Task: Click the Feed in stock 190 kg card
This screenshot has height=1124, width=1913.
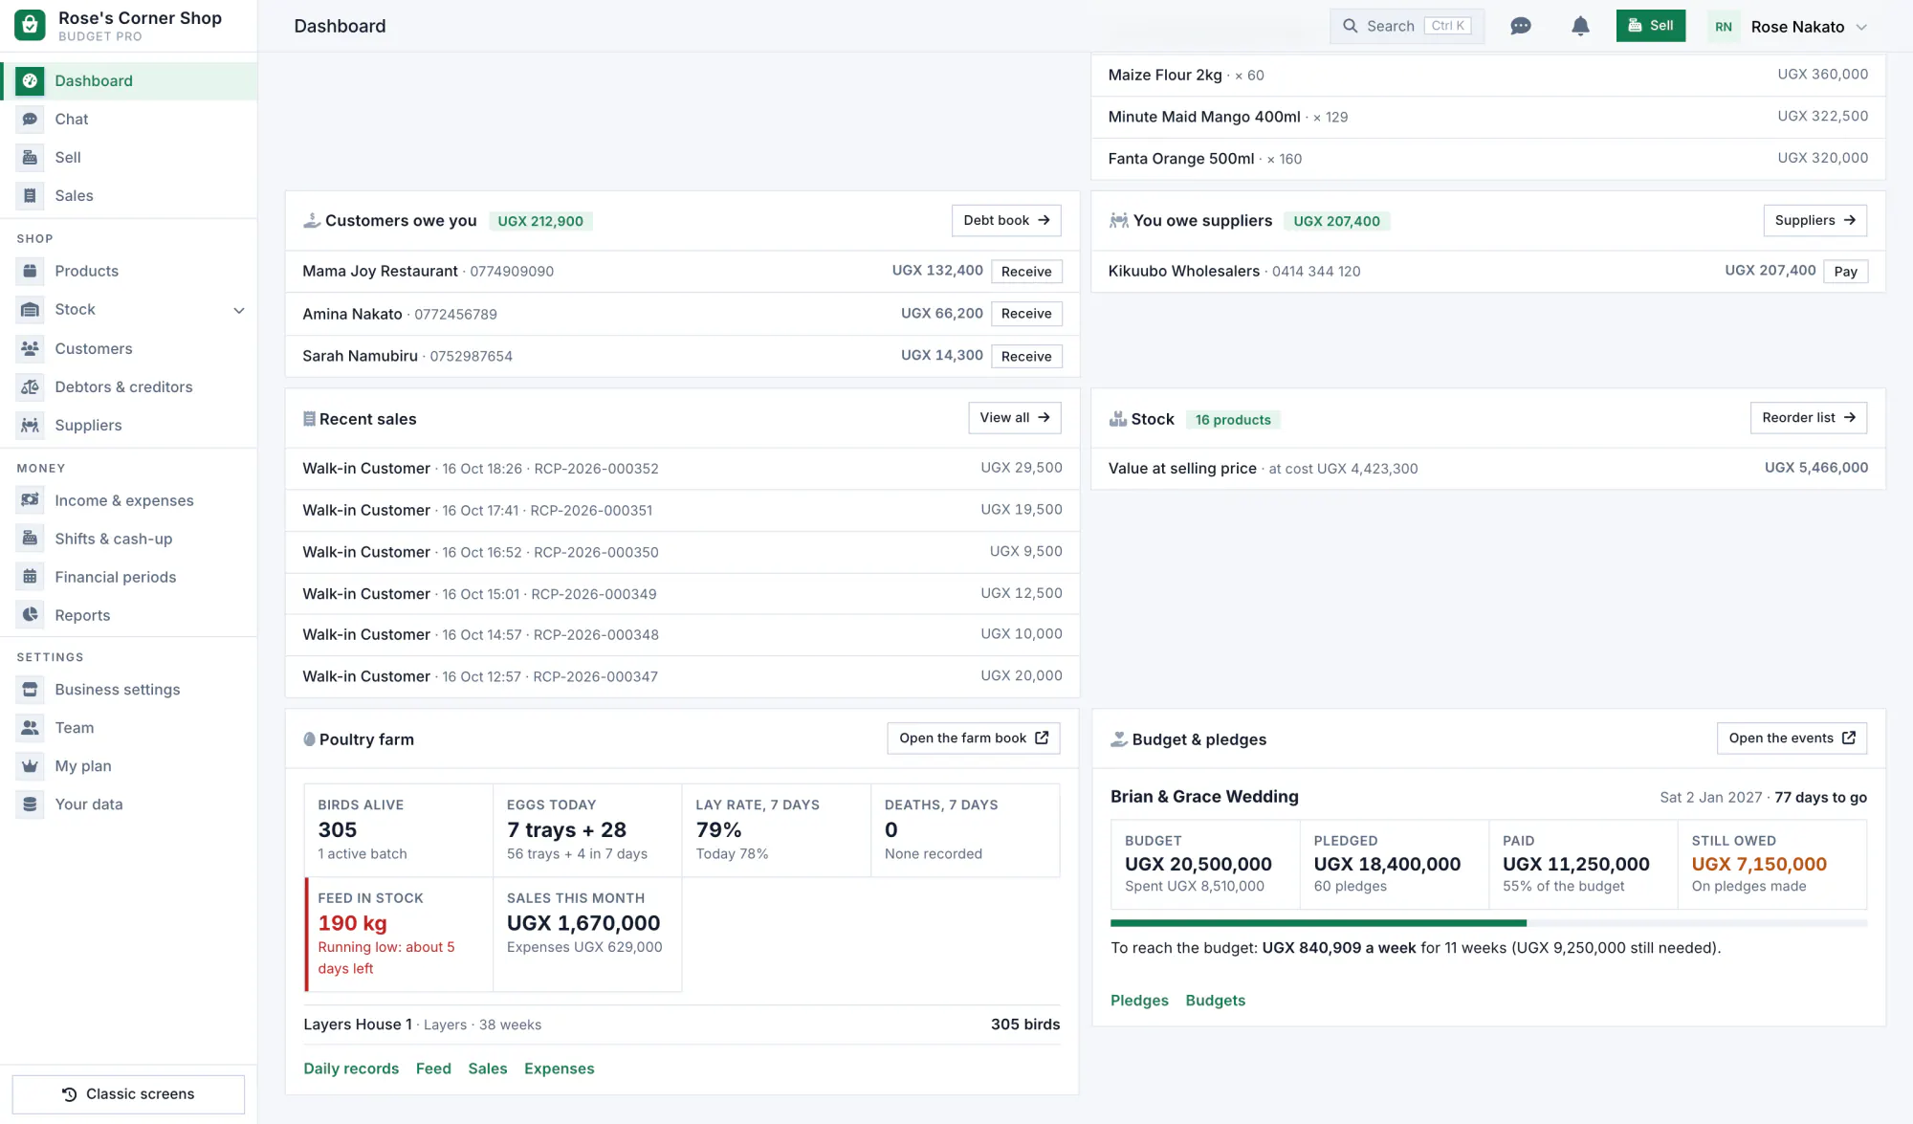Action: click(398, 934)
